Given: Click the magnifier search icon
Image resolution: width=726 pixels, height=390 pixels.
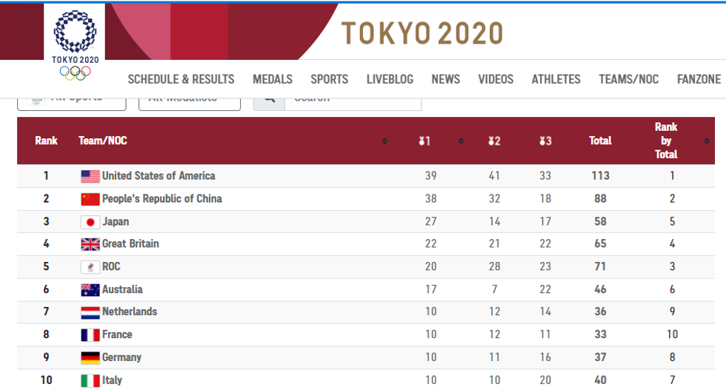Looking at the screenshot, I should pyautogui.click(x=269, y=99).
